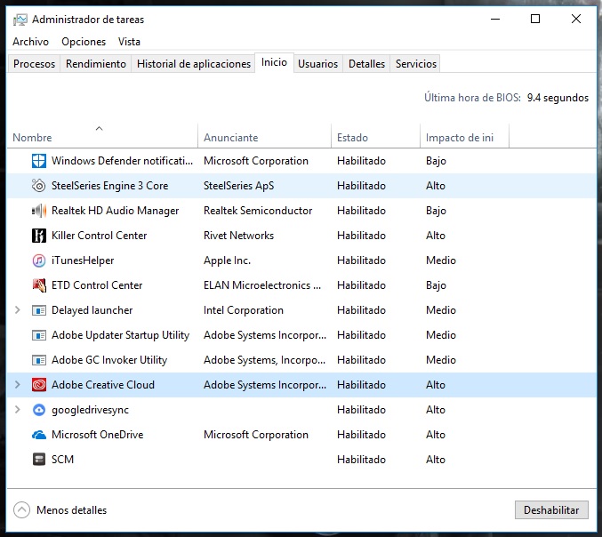
Task: Select Adobe GC Invoker Utility name text
Action: point(109,360)
